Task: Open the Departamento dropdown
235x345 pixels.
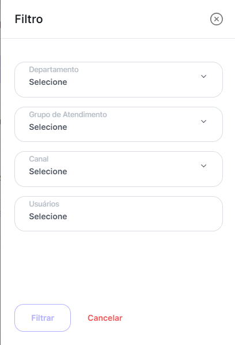Action: coord(119,80)
